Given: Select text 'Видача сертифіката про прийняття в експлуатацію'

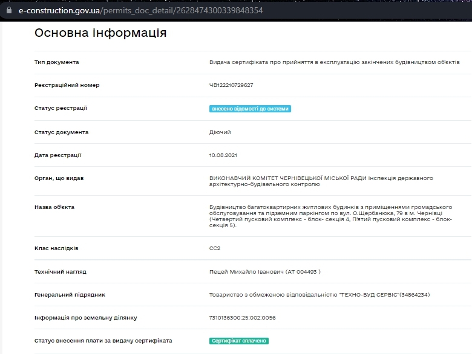Looking at the screenshot, I should click(284, 62).
